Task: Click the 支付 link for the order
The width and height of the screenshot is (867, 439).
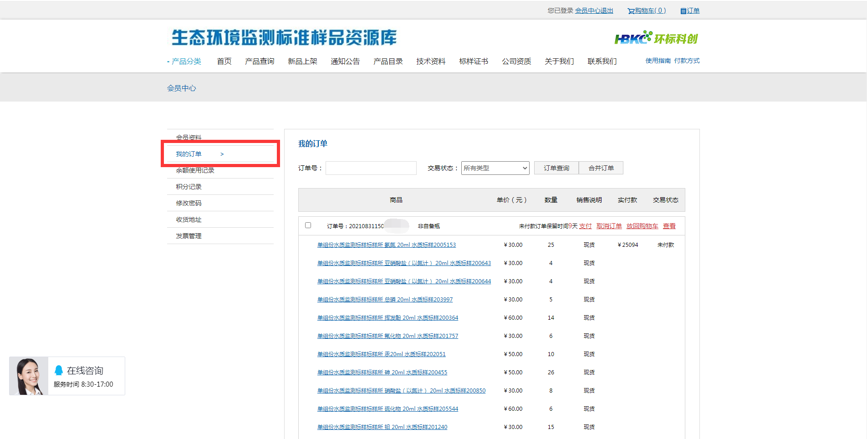Action: coord(585,226)
